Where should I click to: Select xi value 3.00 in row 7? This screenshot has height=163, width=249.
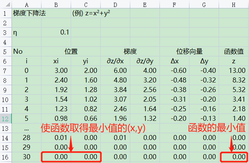56,70
